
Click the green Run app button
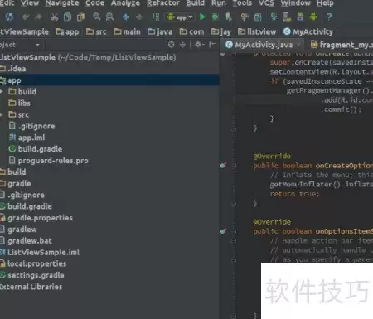[x=202, y=17]
